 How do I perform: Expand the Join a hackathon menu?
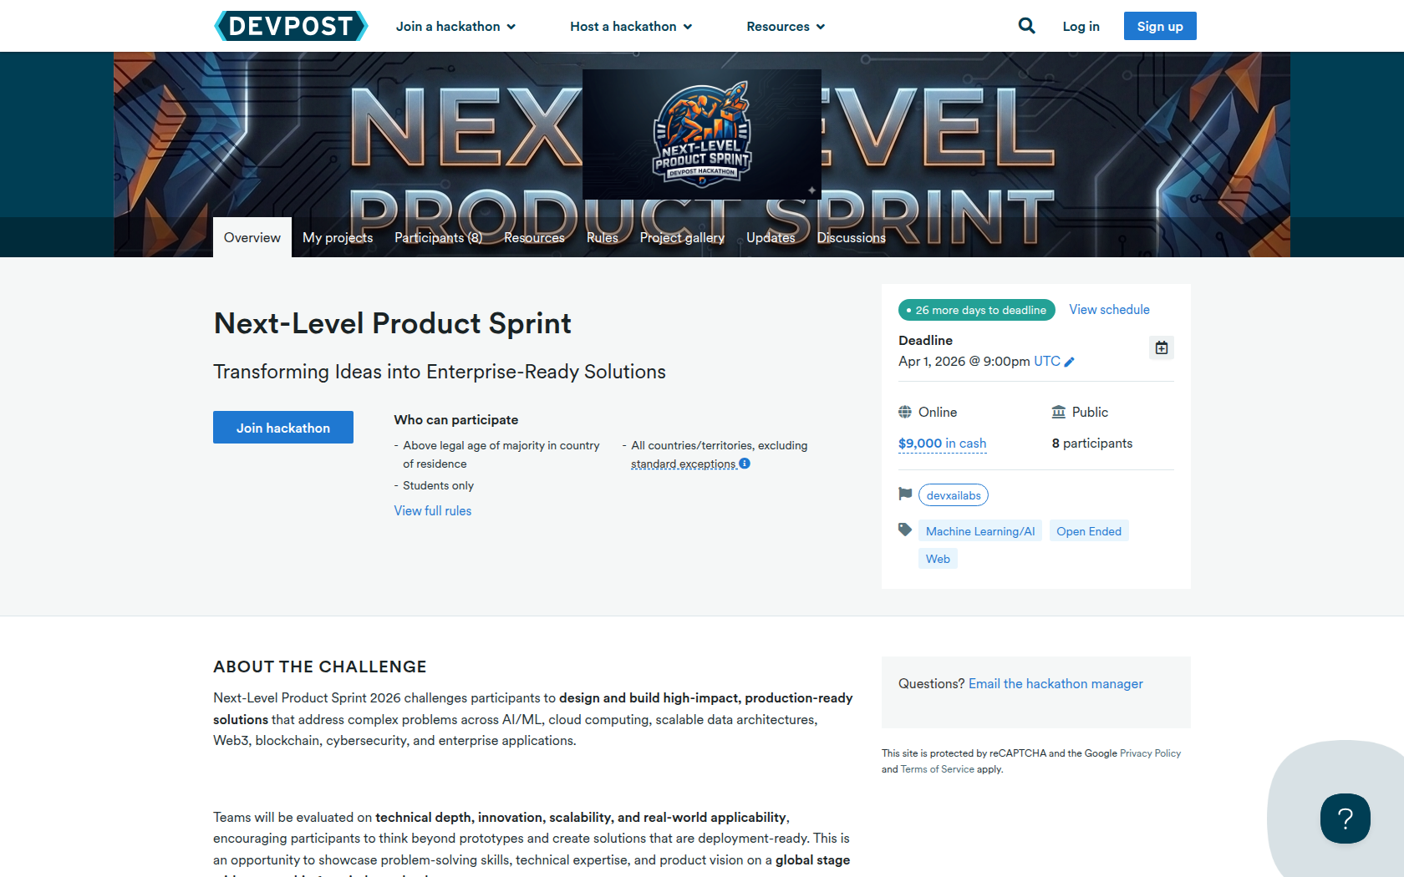pyautogui.click(x=455, y=27)
